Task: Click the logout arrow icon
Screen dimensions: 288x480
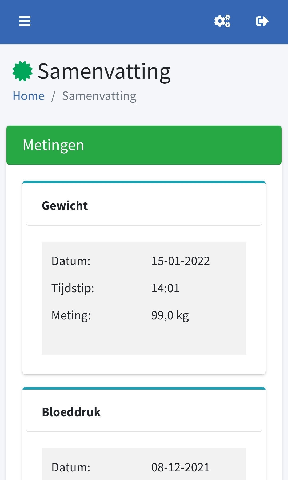Action: (262, 21)
